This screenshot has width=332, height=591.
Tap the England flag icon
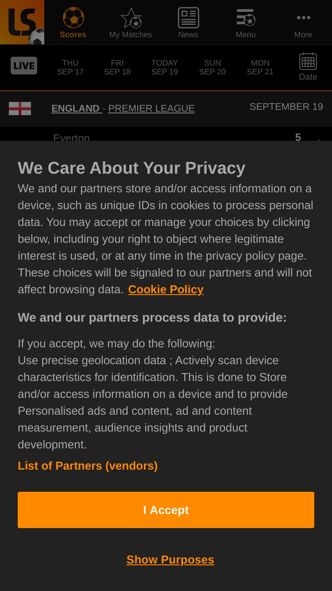(x=20, y=109)
